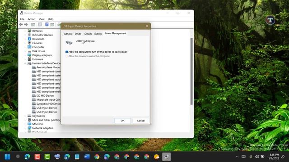
Task: Expand the Monitors category
Action: 25,124
